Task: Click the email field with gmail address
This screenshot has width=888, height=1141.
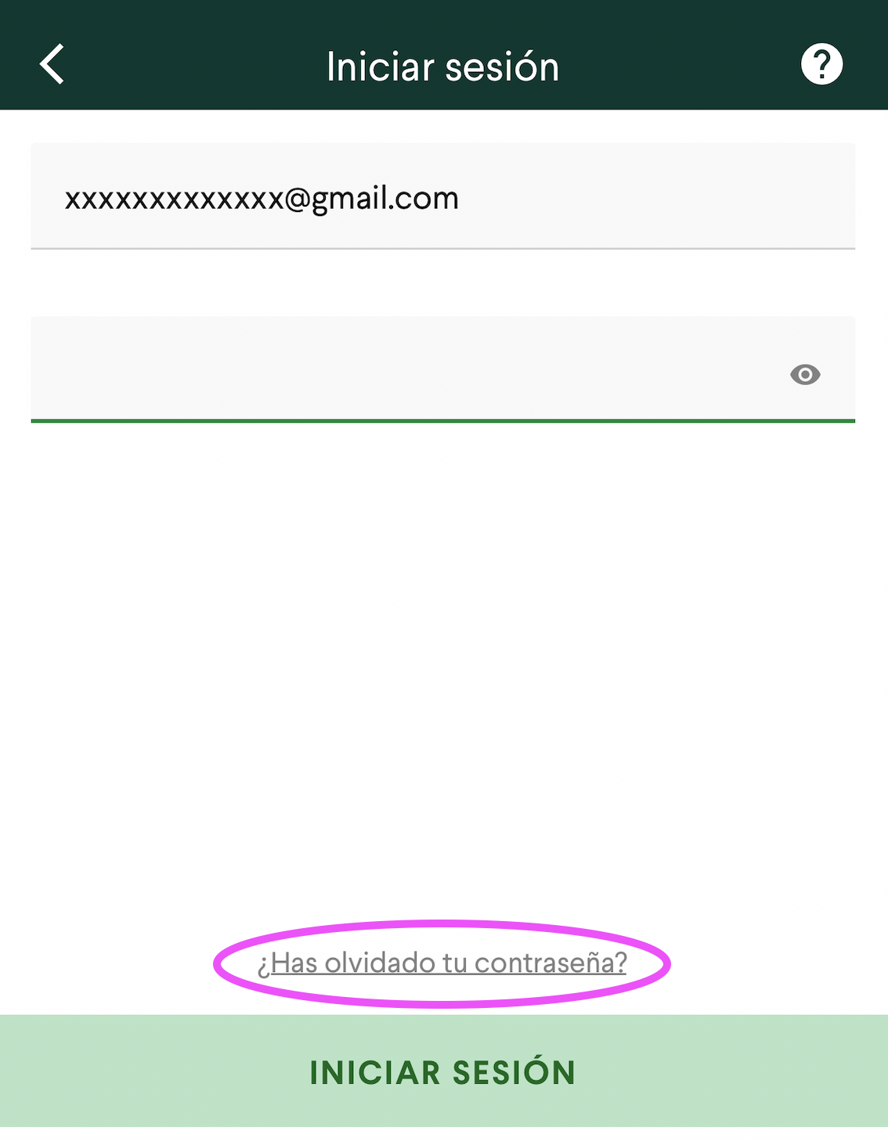Action: (x=443, y=196)
